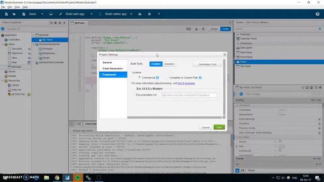Open the View menu
This screenshot has width=324, height=182.
click(17, 7)
